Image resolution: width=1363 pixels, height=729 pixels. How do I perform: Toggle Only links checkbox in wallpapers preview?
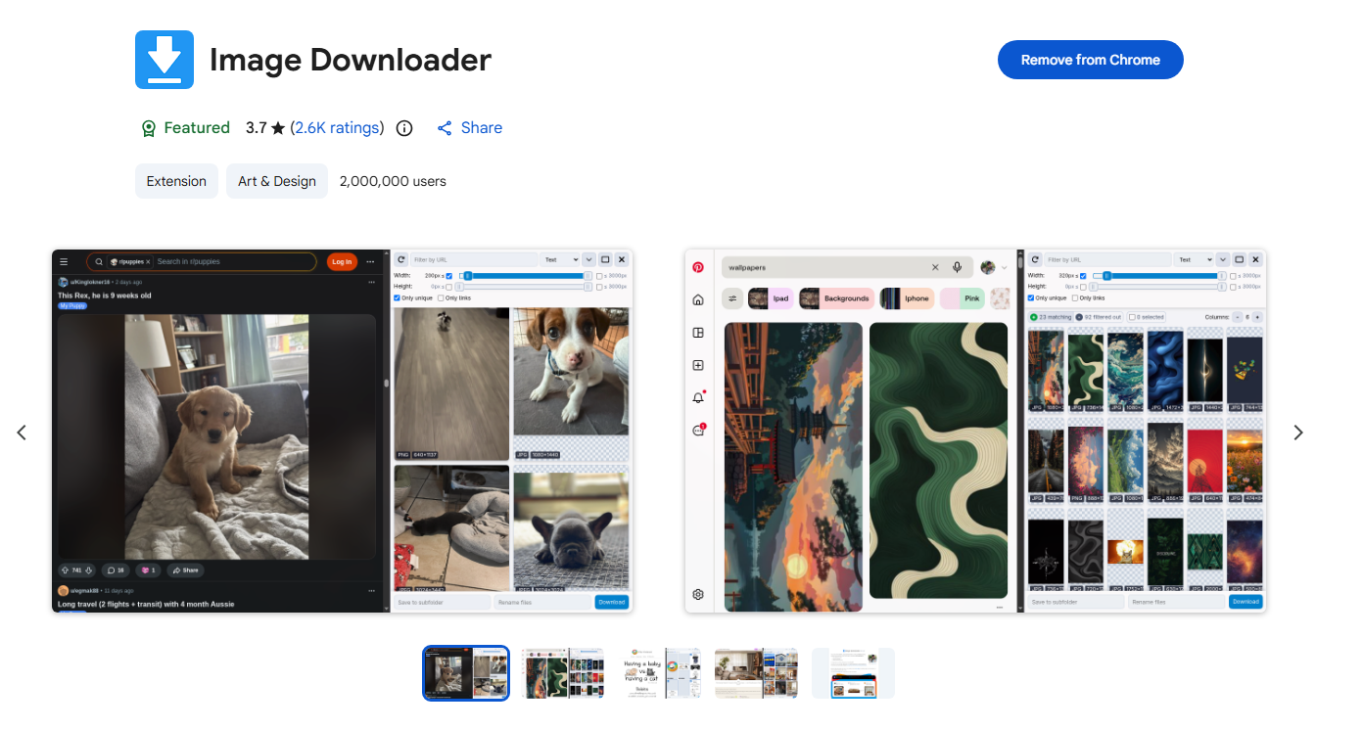coord(1075,297)
